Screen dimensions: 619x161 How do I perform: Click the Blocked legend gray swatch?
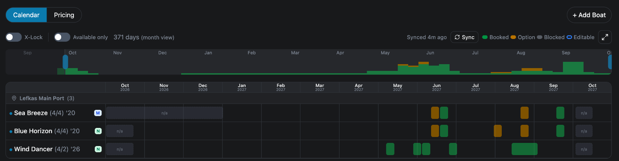[x=540, y=37]
